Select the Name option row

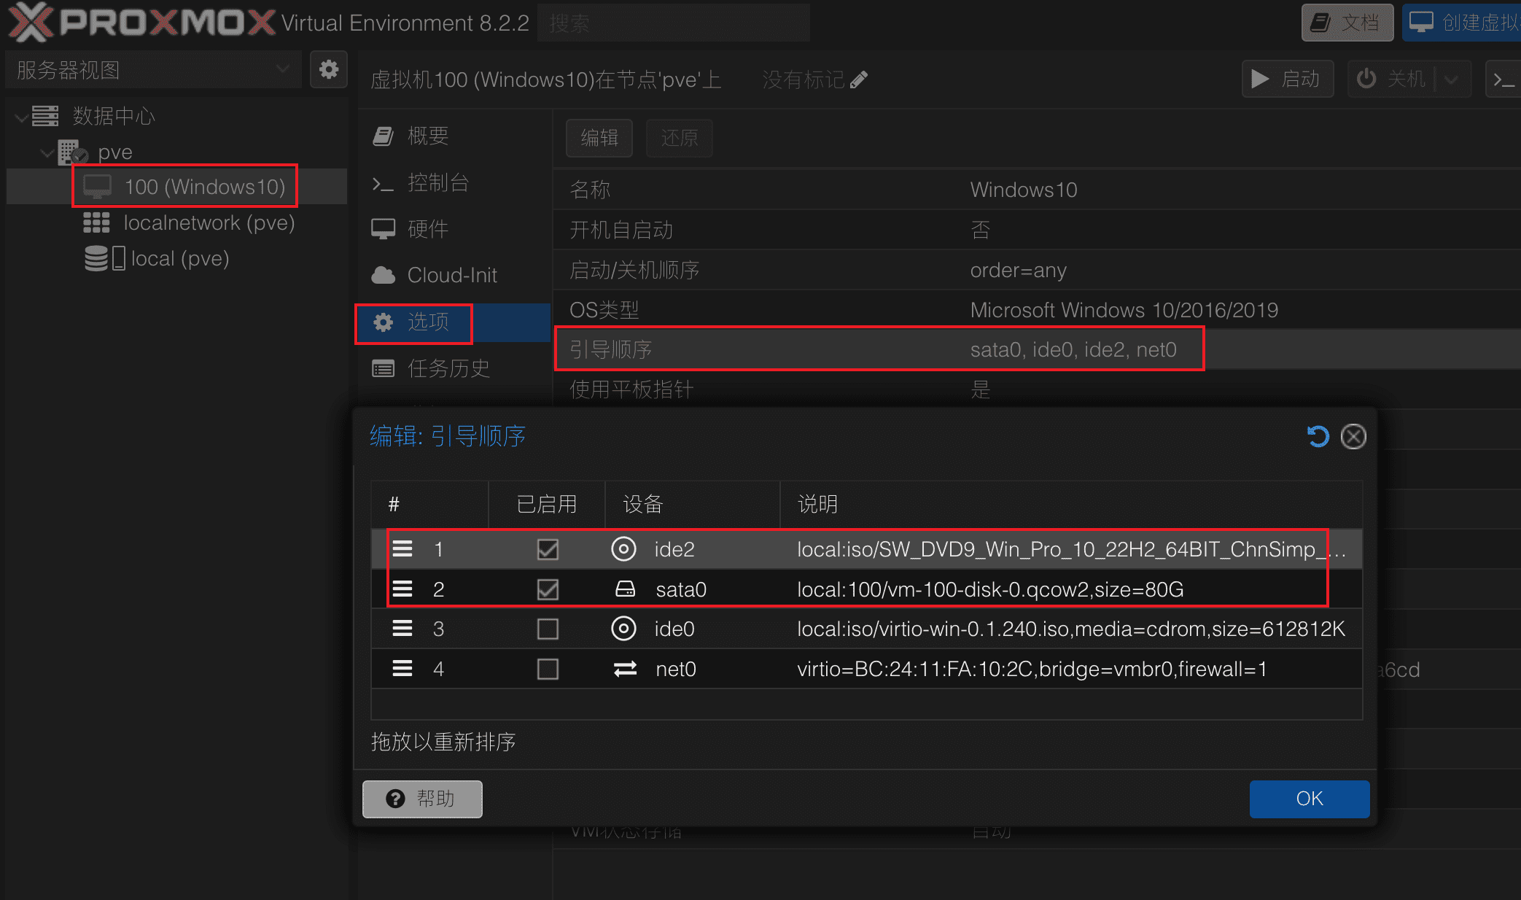click(1037, 190)
